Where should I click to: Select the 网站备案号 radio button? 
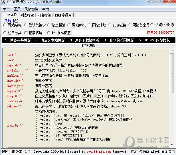[139, 25]
